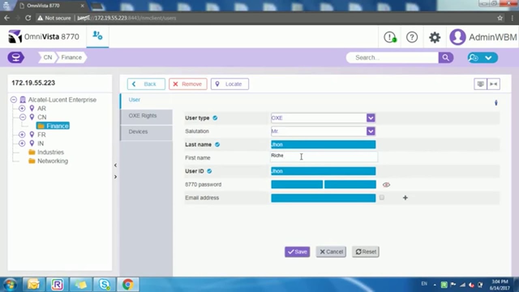This screenshot has width=519, height=292.
Task: Click the 172.19.55.223 server title
Action: [33, 83]
